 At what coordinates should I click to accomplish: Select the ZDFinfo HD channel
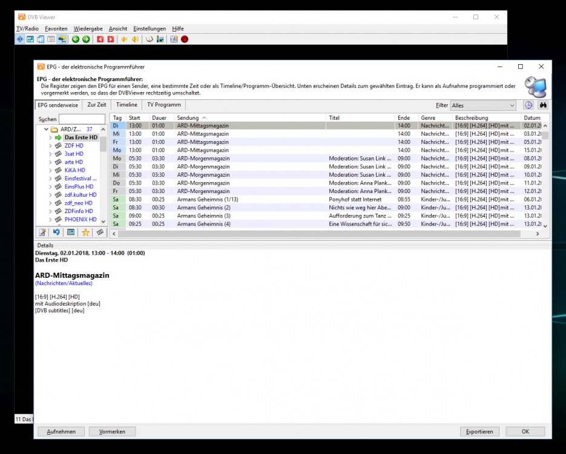click(x=79, y=211)
